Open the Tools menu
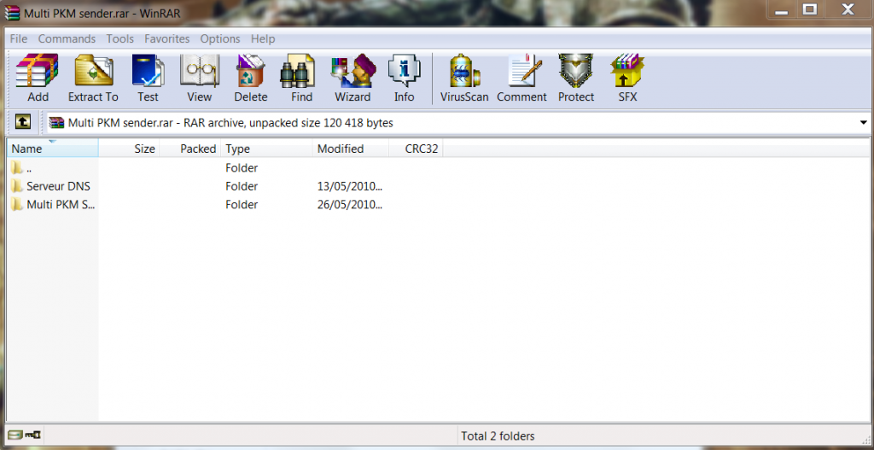The width and height of the screenshot is (874, 450). [x=119, y=39]
